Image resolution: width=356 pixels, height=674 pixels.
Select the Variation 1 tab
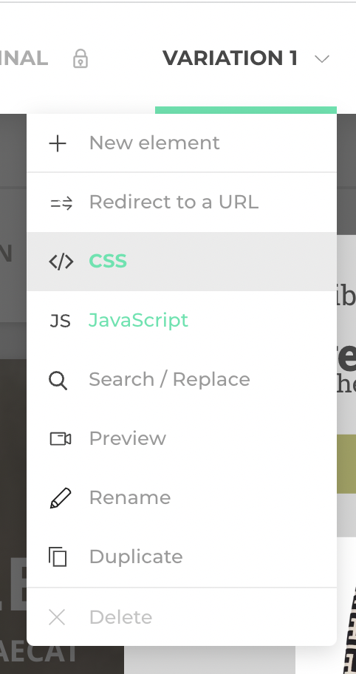pyautogui.click(x=230, y=58)
